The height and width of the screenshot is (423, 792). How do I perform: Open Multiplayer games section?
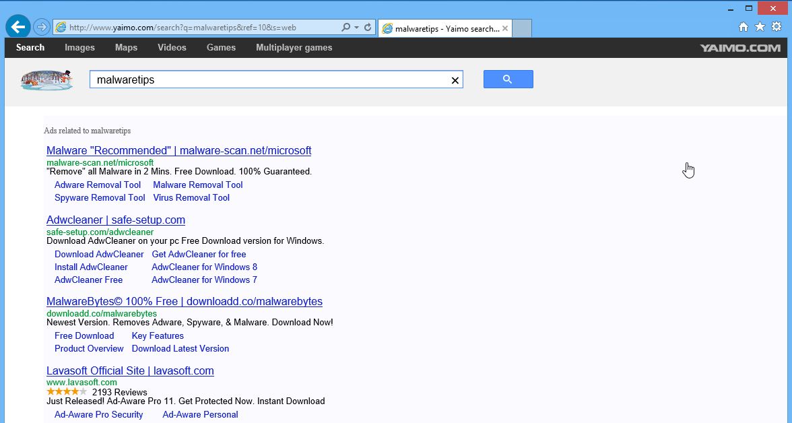click(294, 48)
